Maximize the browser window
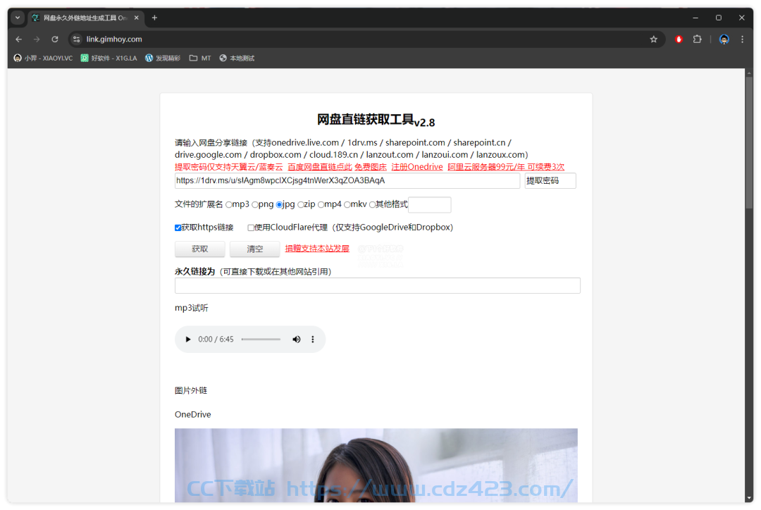This screenshot has height=510, width=761. pyautogui.click(x=719, y=18)
